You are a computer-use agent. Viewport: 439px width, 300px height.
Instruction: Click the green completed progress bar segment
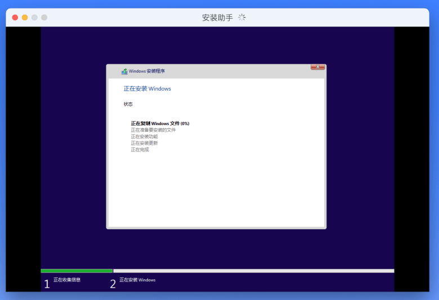(x=77, y=271)
